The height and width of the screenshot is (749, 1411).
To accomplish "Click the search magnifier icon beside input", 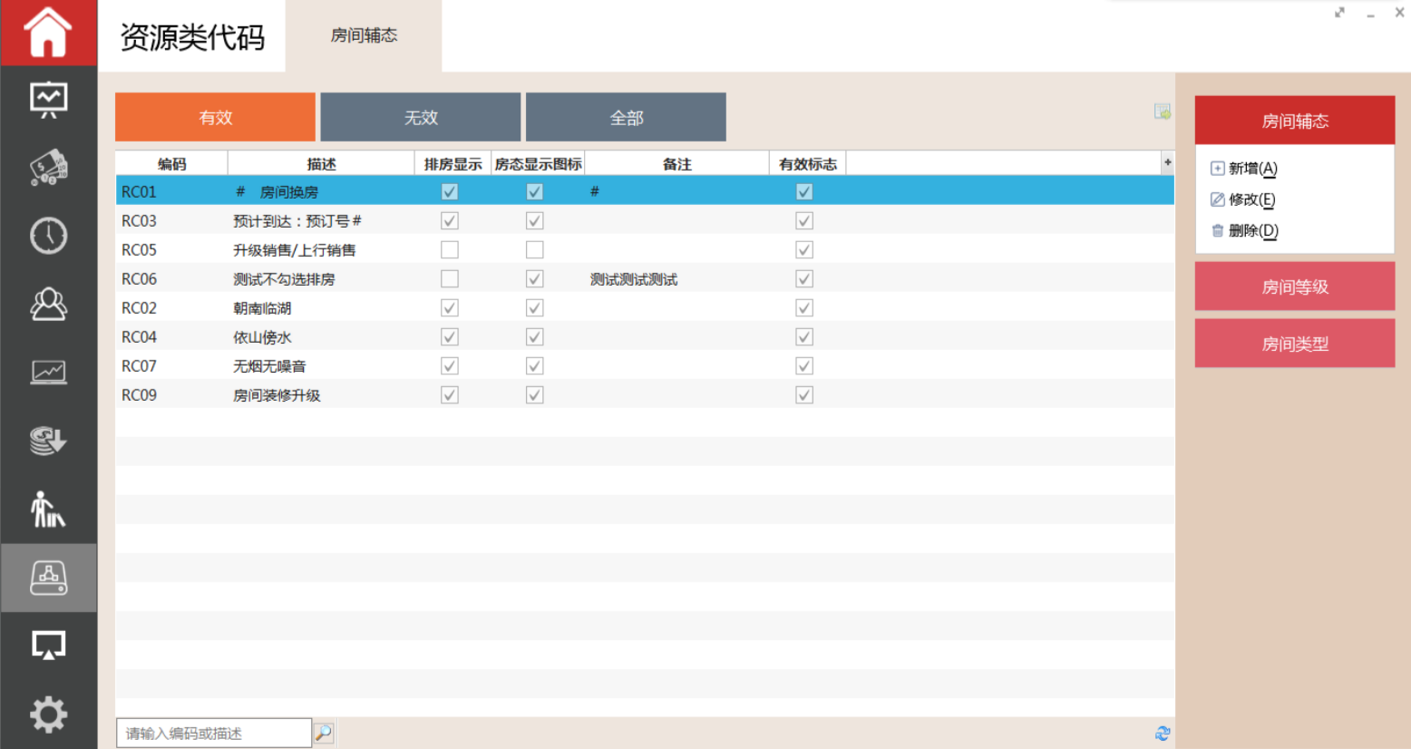I will 324,733.
